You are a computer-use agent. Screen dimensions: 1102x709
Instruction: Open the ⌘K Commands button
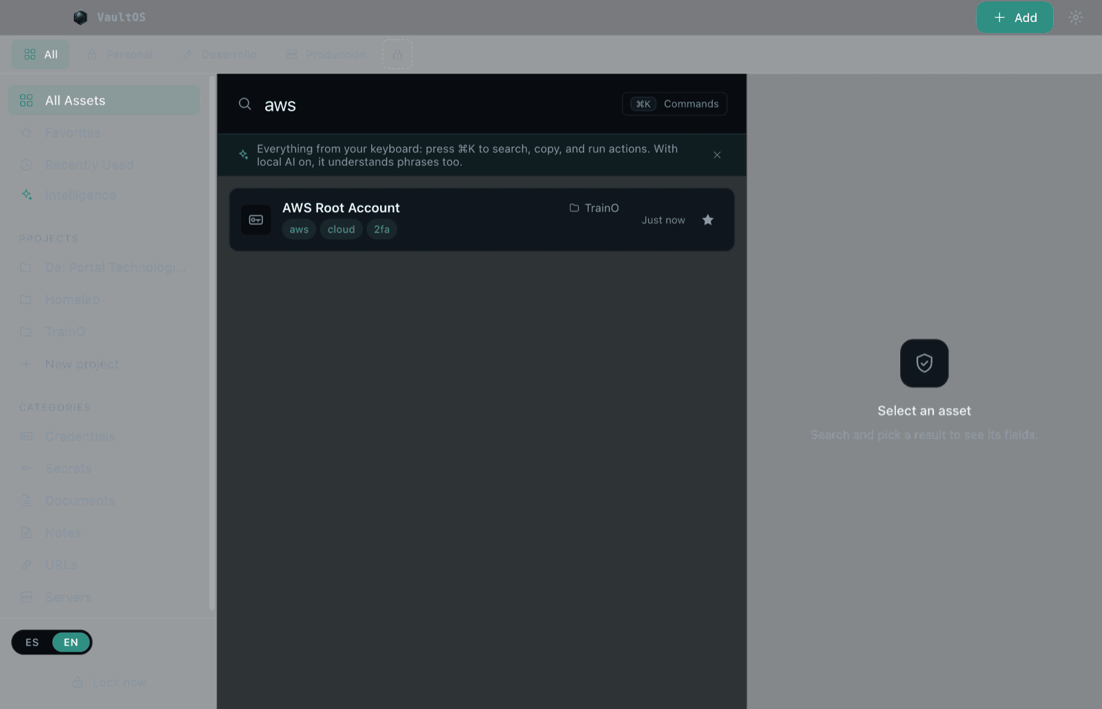[674, 104]
